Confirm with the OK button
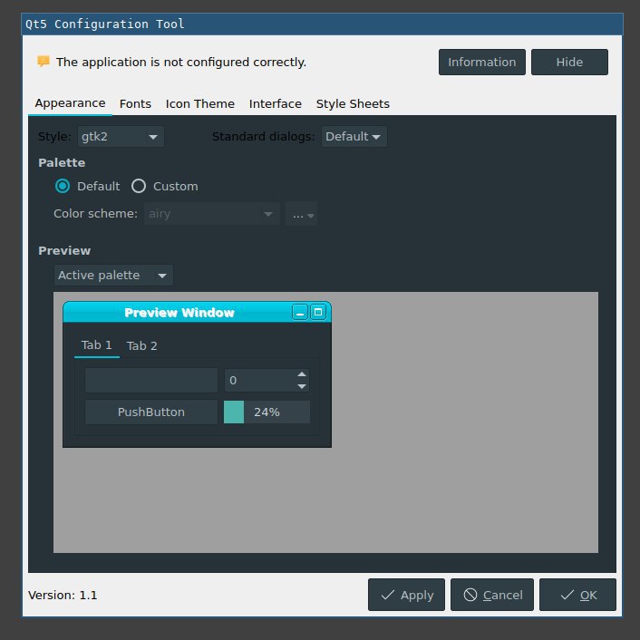 pos(577,595)
